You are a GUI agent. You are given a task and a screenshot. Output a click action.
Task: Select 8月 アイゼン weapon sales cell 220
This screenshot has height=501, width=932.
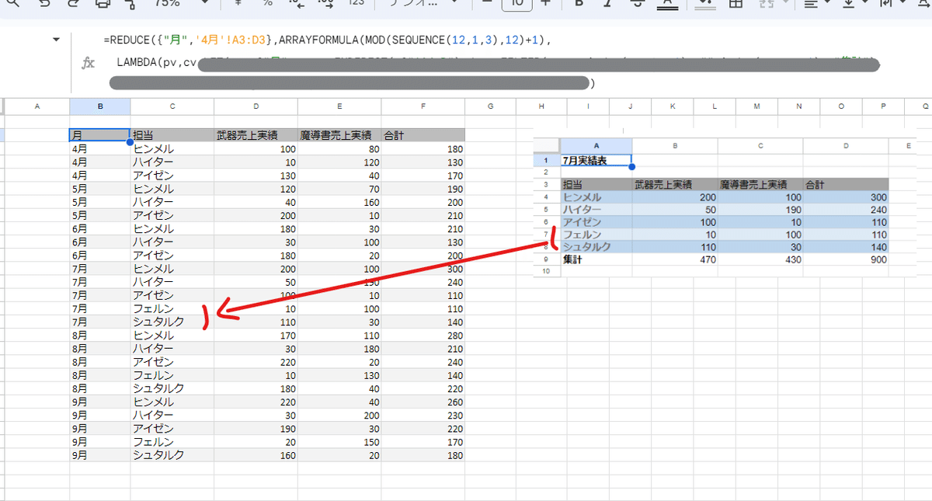[x=256, y=361]
